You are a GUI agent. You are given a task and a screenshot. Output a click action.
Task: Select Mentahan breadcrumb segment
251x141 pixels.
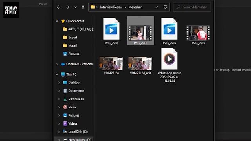135,7
